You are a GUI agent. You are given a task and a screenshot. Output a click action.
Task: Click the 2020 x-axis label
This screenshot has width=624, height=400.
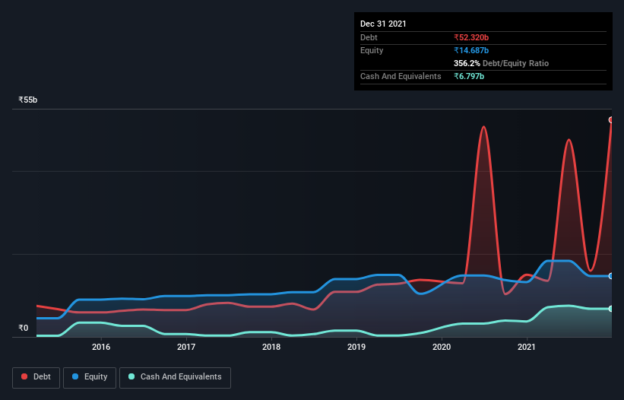pos(442,347)
